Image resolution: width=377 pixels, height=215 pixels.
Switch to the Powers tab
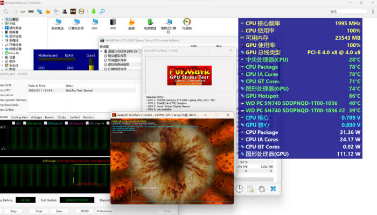(x=50, y=117)
